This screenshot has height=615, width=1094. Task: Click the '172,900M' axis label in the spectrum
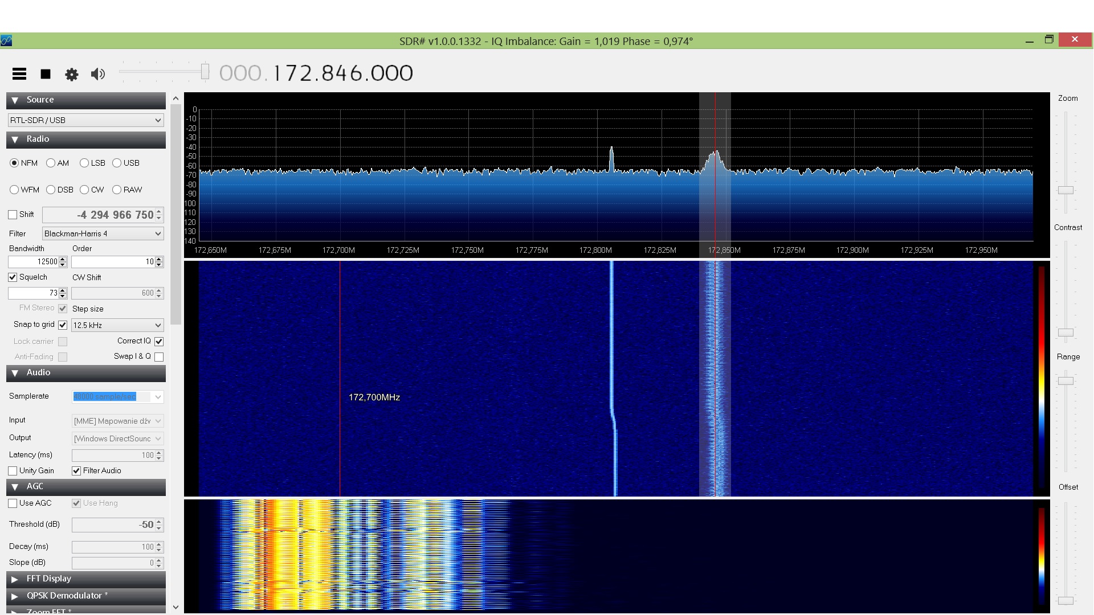click(852, 251)
